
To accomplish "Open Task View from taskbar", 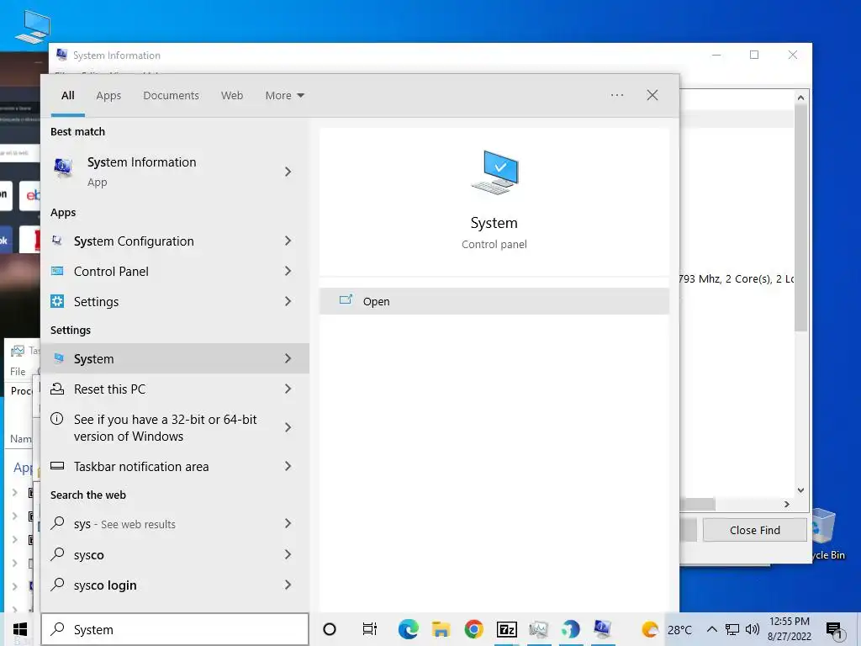I will [370, 629].
